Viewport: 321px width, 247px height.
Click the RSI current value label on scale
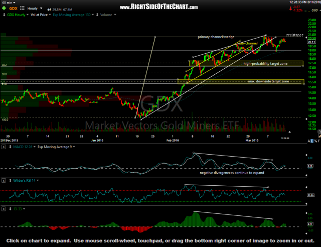click(x=311, y=195)
